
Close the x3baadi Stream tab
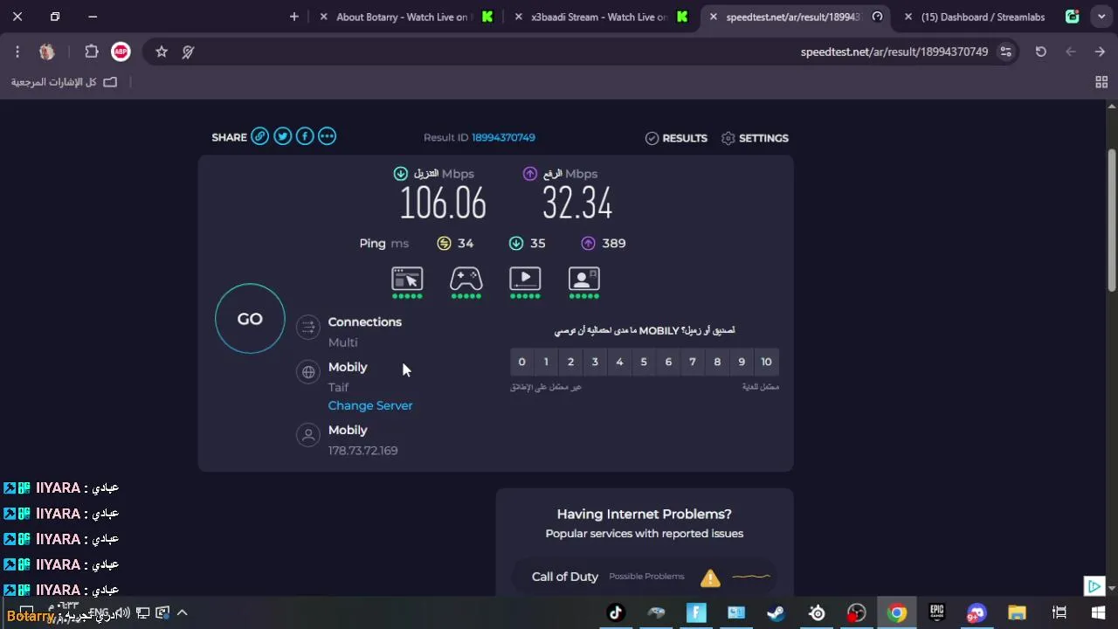pyautogui.click(x=519, y=17)
